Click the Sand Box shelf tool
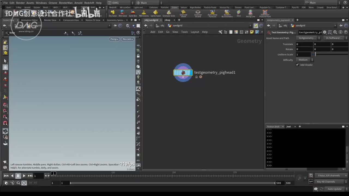 (133, 13)
